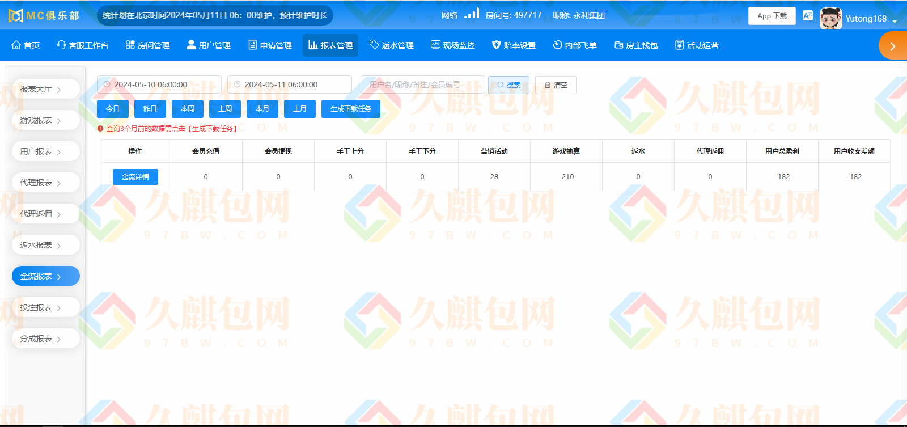This screenshot has height=427, width=907.
Task: Select 本周 date range button
Action: [188, 109]
